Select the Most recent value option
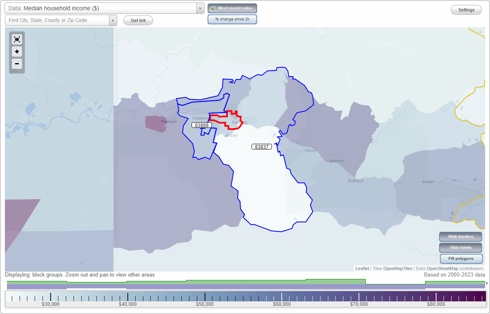Image resolution: width=490 pixels, height=314 pixels. point(232,8)
